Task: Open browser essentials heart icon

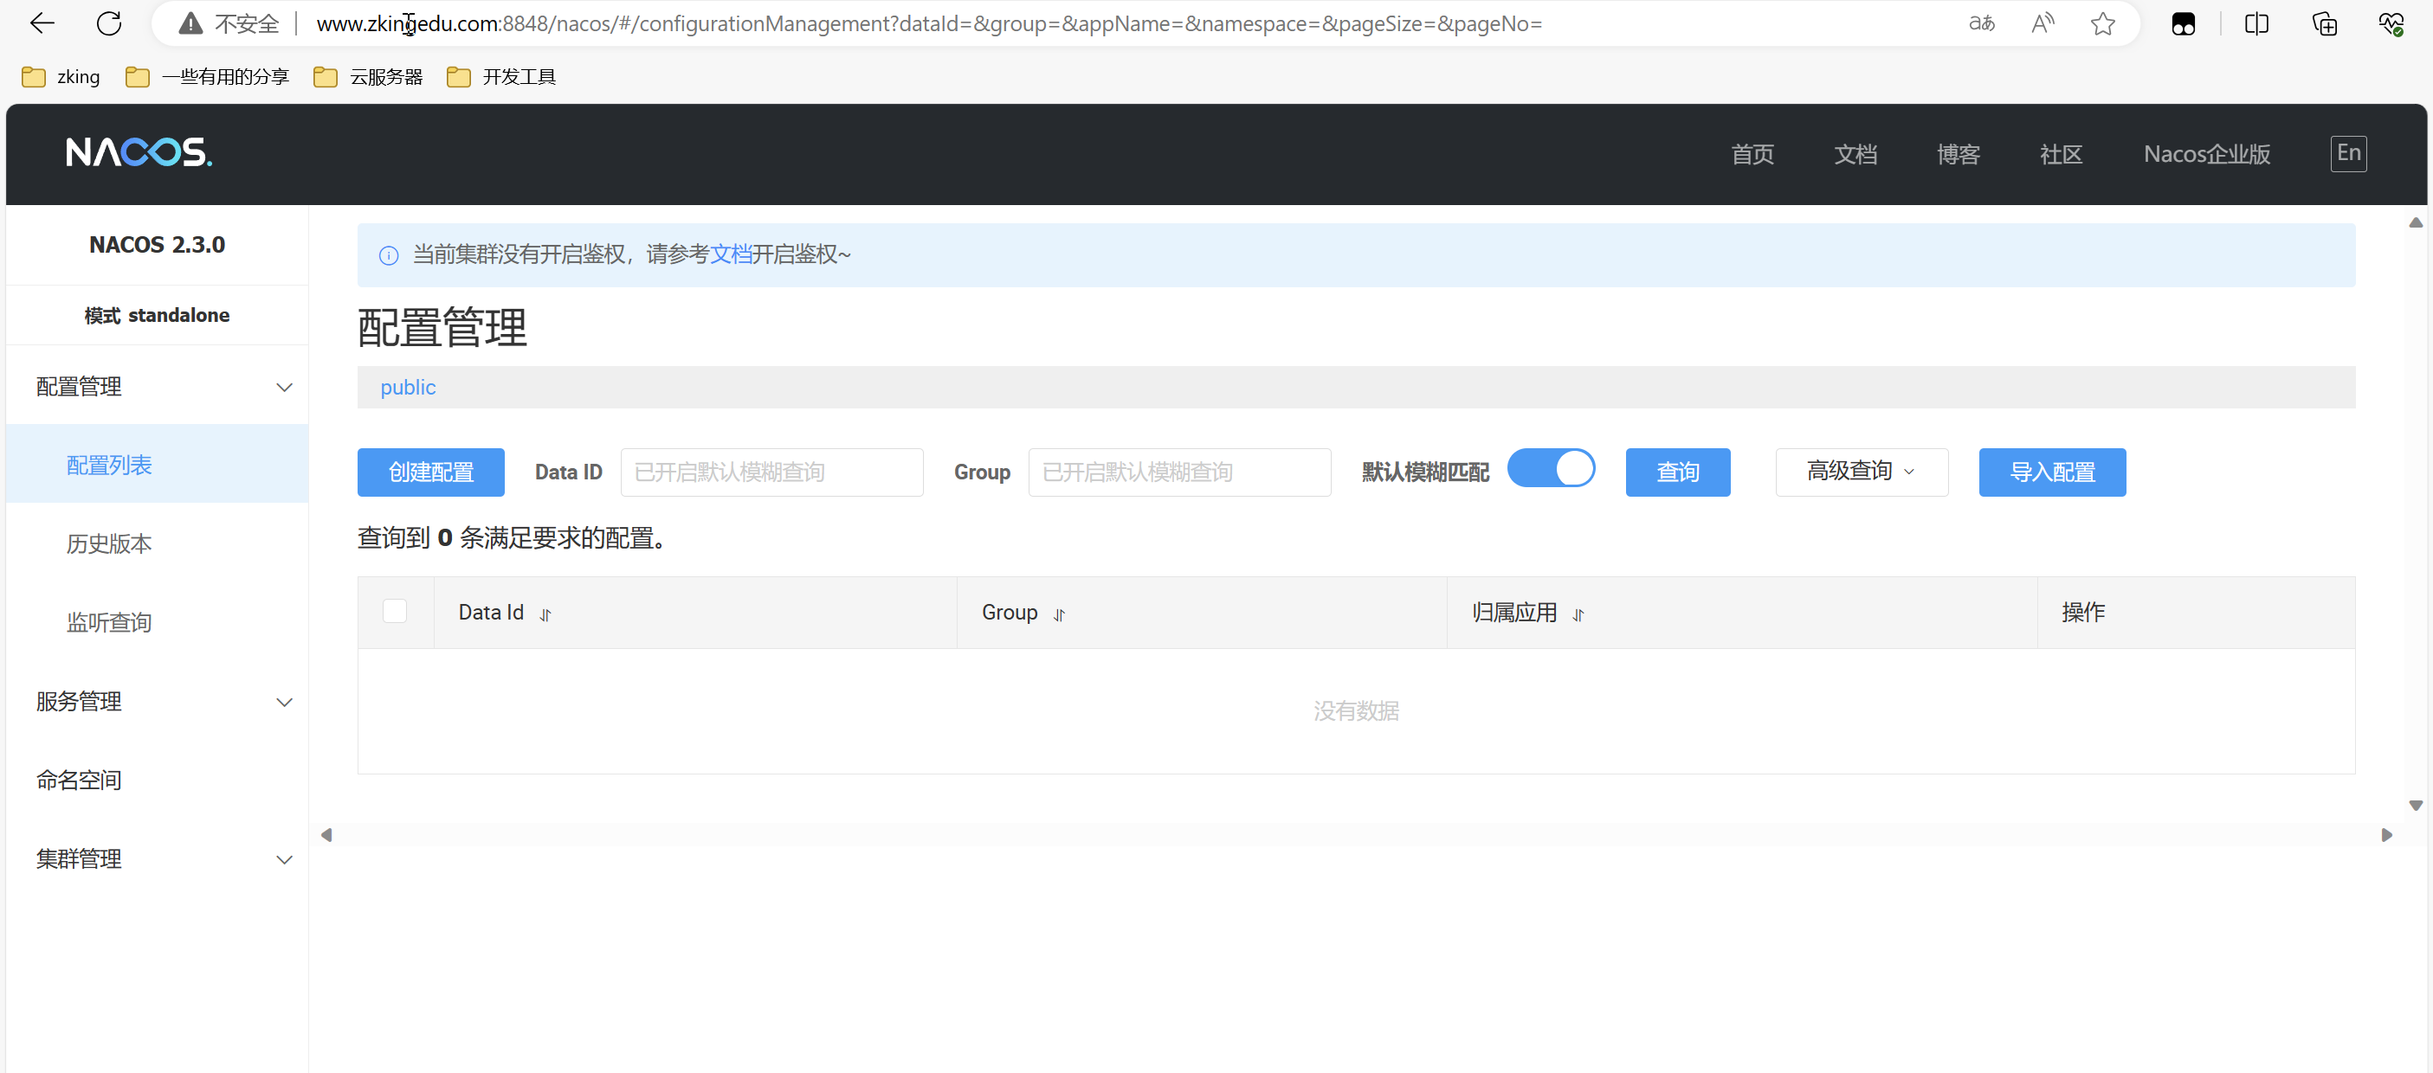Action: coord(2391,23)
